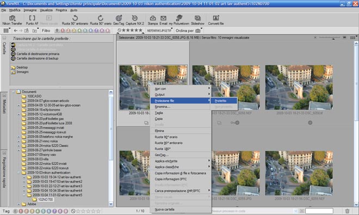Open the Visualizza menu
Viewport: 359px width, 215px height.
click(x=46, y=10)
